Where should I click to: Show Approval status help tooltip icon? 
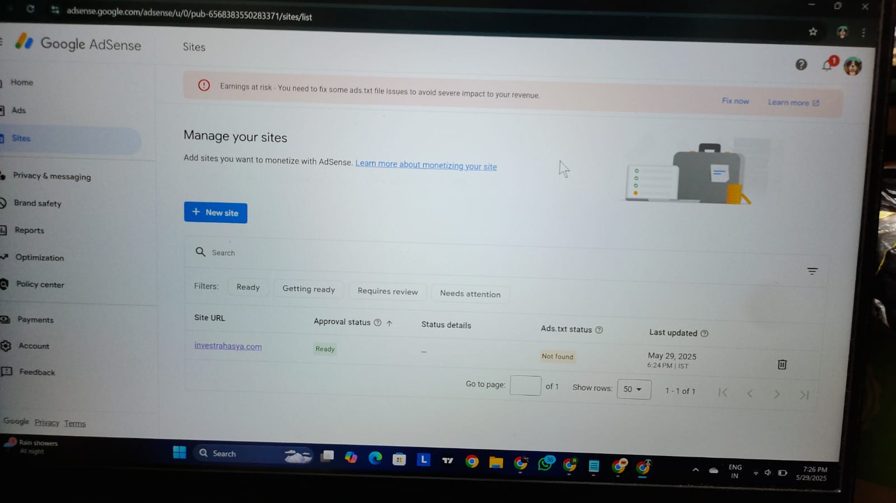click(x=378, y=323)
